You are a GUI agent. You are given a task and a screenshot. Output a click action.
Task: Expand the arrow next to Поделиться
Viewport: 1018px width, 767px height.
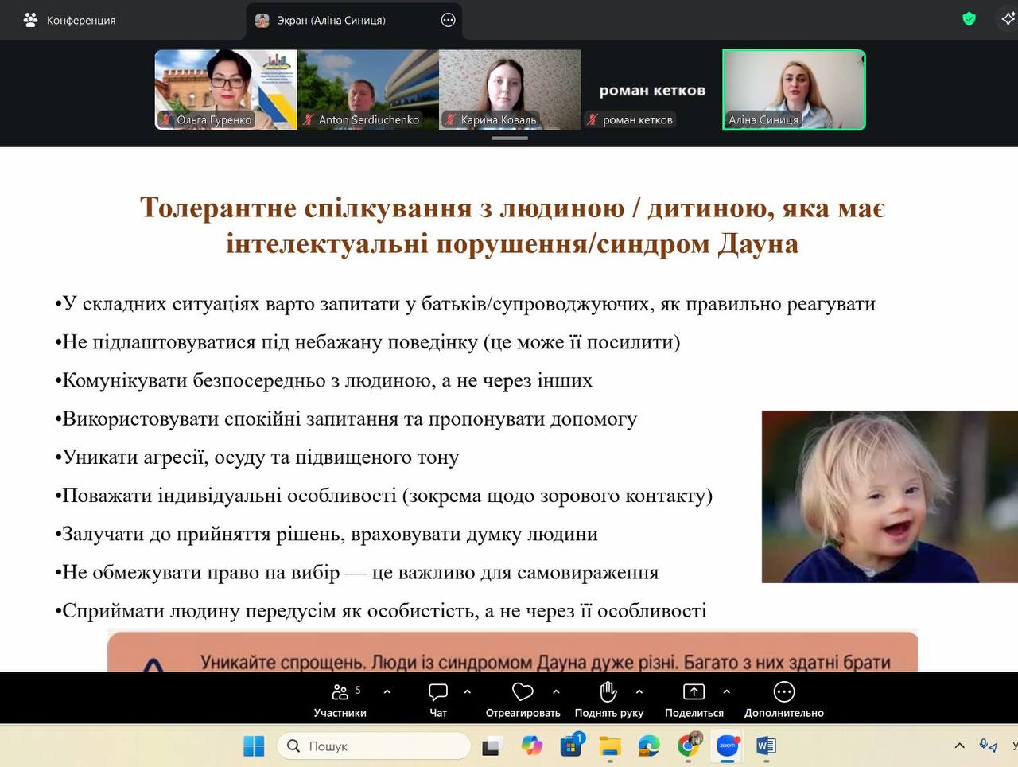coord(727,692)
